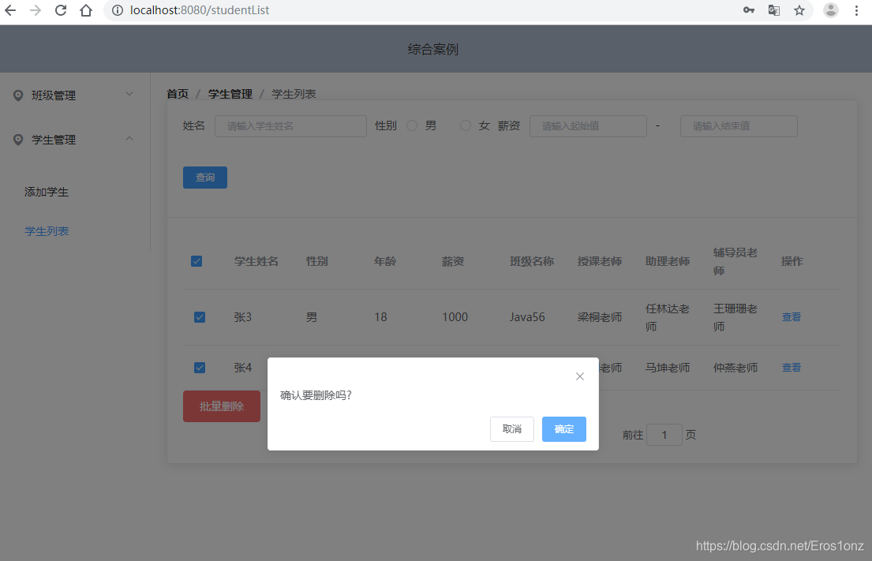Click the 综合案例 header title
Screen dimensions: 872x561
tap(433, 49)
